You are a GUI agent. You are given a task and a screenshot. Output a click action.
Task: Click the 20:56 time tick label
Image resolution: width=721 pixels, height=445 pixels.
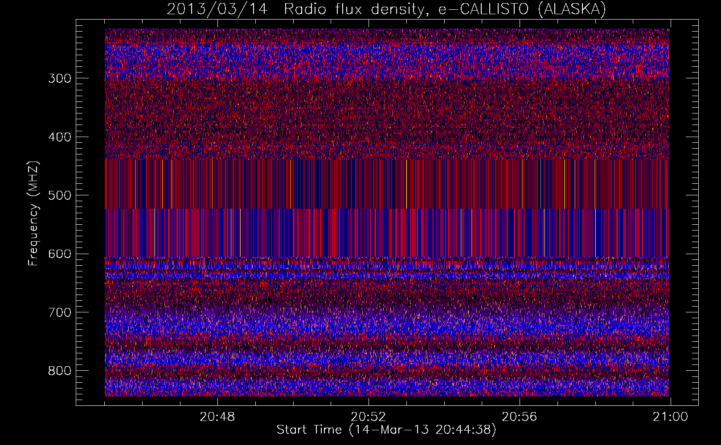519,417
